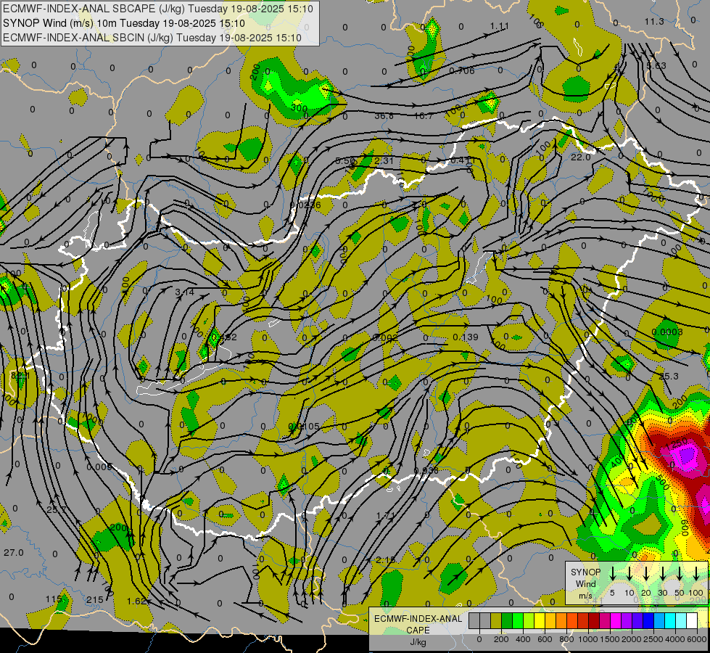Click the 2500 tick label on CAPE scale
Image resolution: width=710 pixels, height=653 pixels.
(x=654, y=639)
